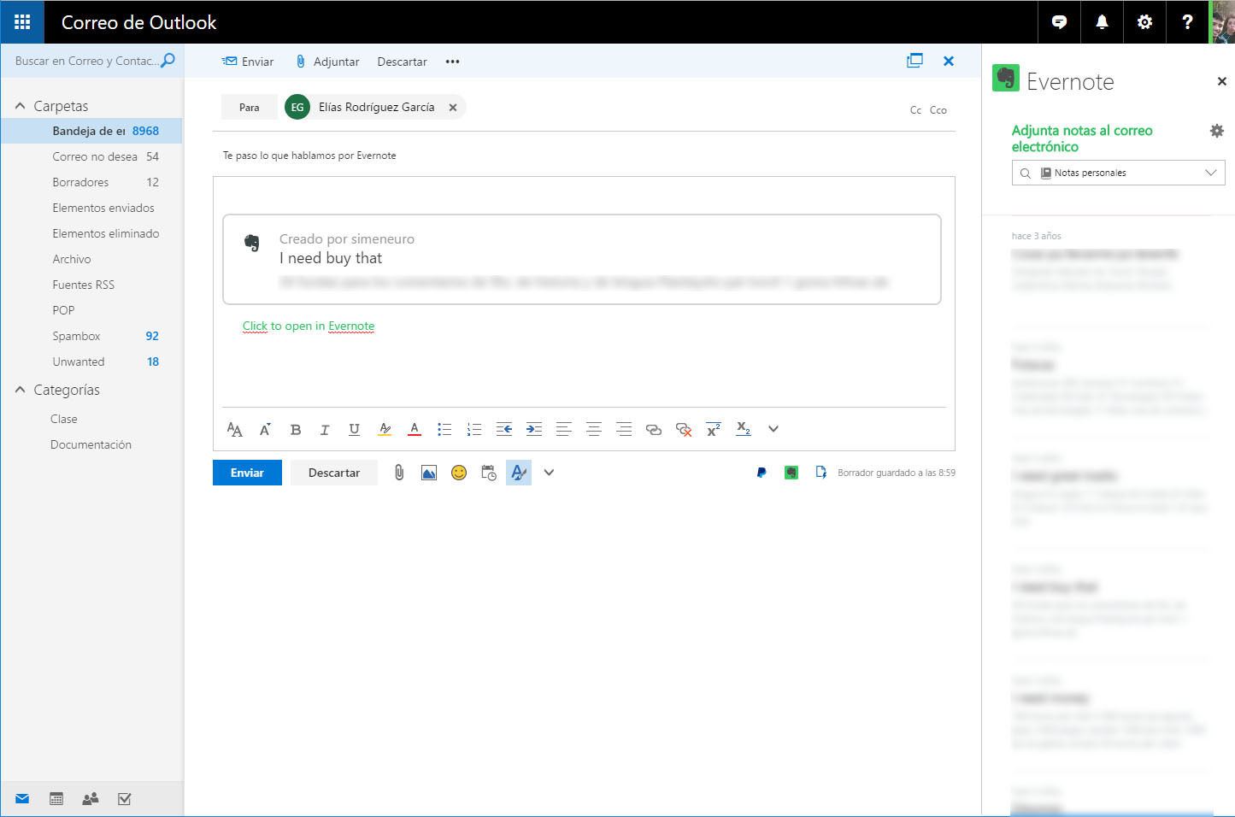Click Descartar in top toolbar
The width and height of the screenshot is (1235, 817).
402,62
